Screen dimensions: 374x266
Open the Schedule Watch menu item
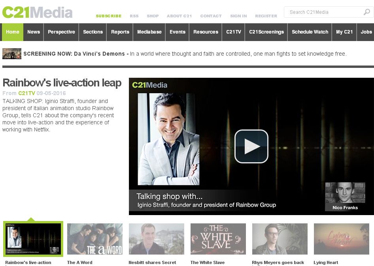pos(310,32)
